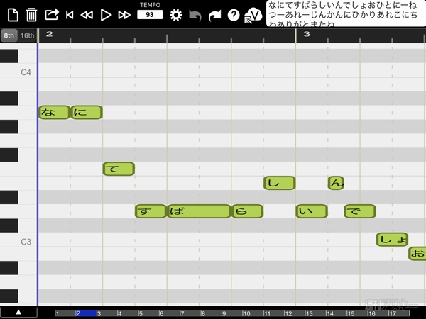
Task: Select the て note block
Action: click(x=119, y=169)
